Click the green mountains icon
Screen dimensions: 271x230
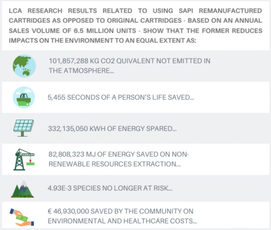tap(22, 189)
